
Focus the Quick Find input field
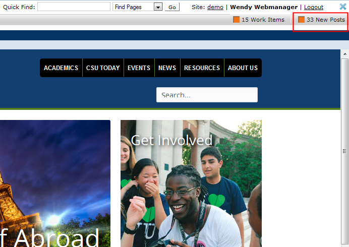74,7
